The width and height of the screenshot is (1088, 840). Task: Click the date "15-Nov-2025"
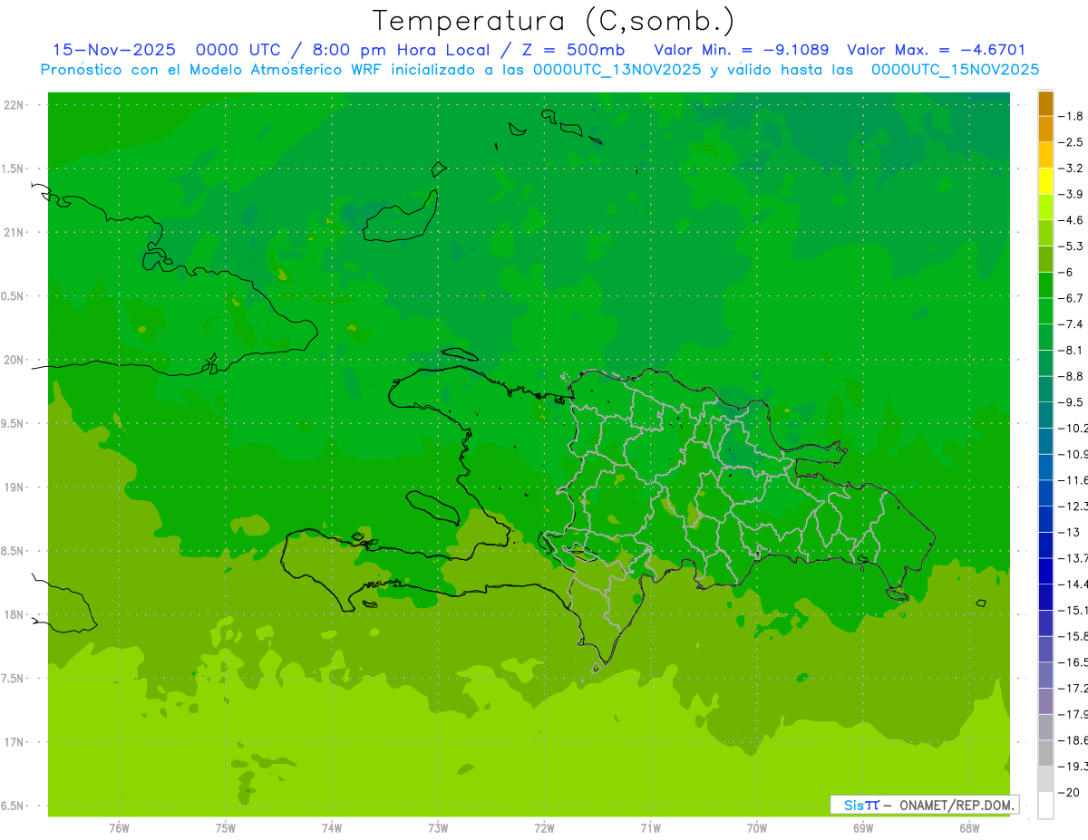(114, 50)
